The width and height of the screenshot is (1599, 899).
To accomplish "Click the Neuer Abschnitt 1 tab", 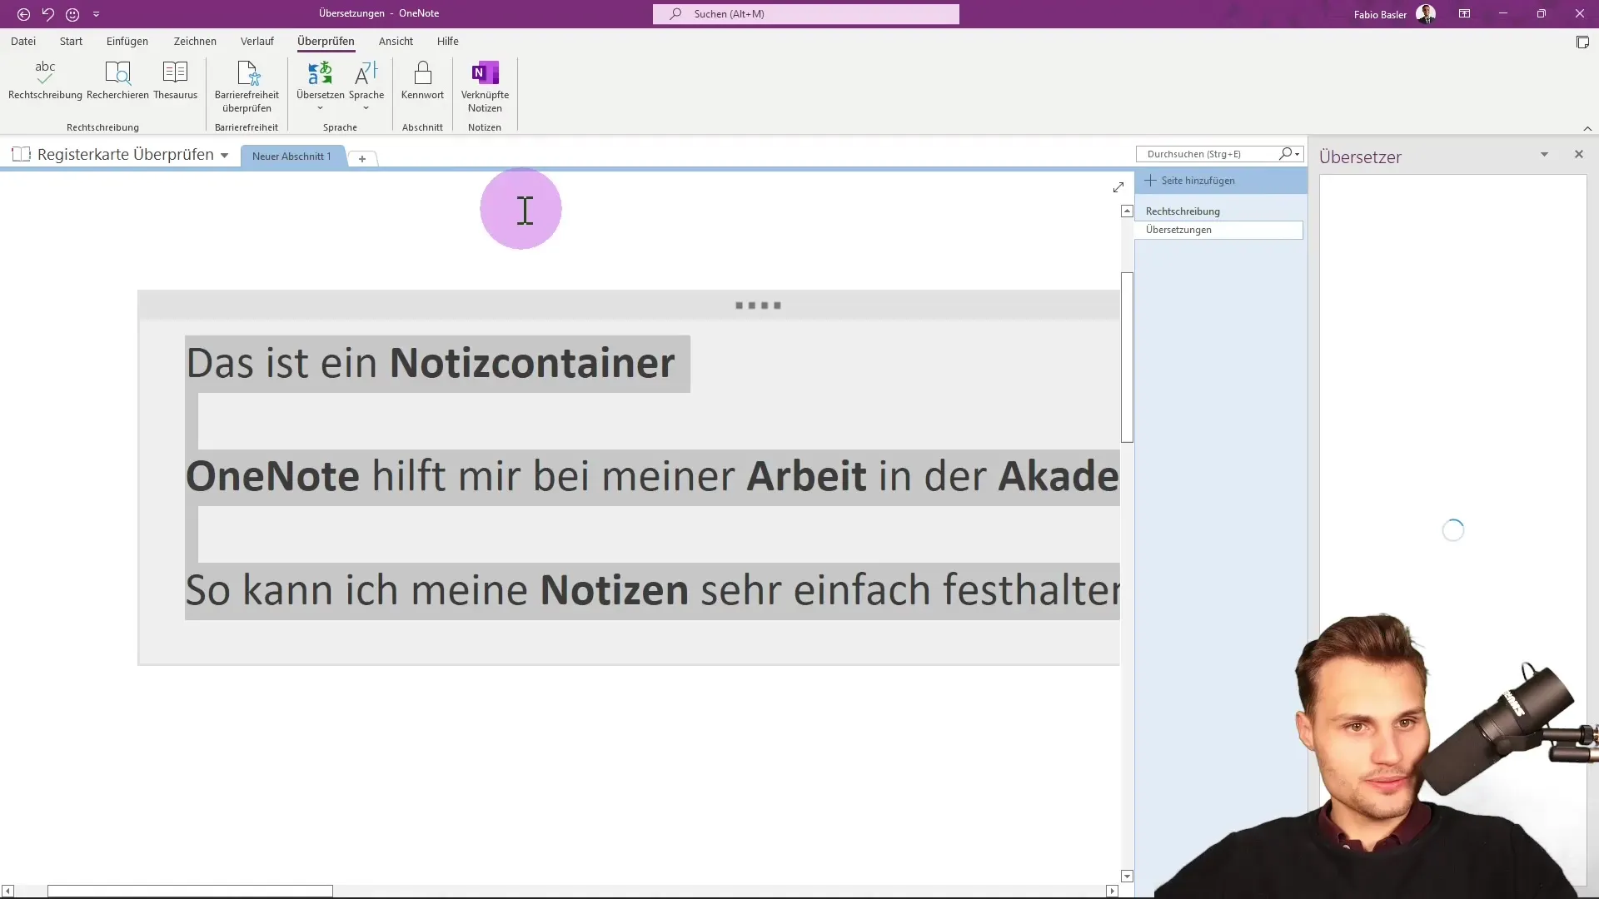I will click(x=292, y=156).
